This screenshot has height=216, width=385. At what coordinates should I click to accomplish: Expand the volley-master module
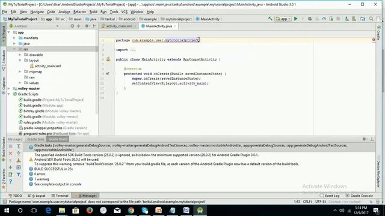[x=9, y=89]
